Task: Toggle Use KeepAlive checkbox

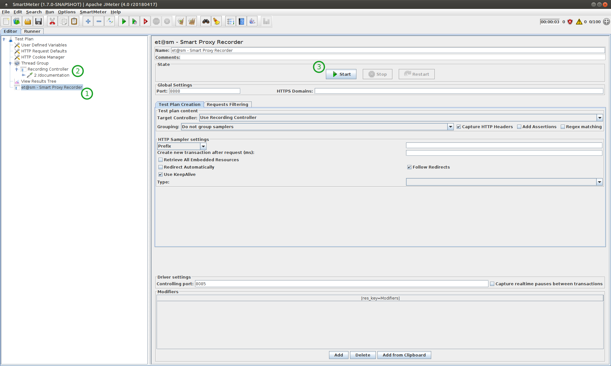Action: coord(160,175)
